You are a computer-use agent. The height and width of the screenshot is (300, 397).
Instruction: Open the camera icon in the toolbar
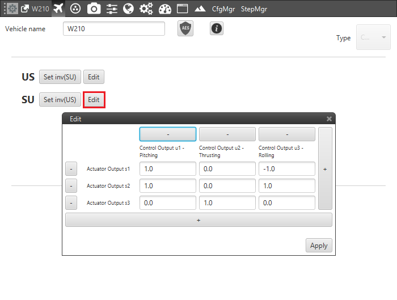coord(94,9)
